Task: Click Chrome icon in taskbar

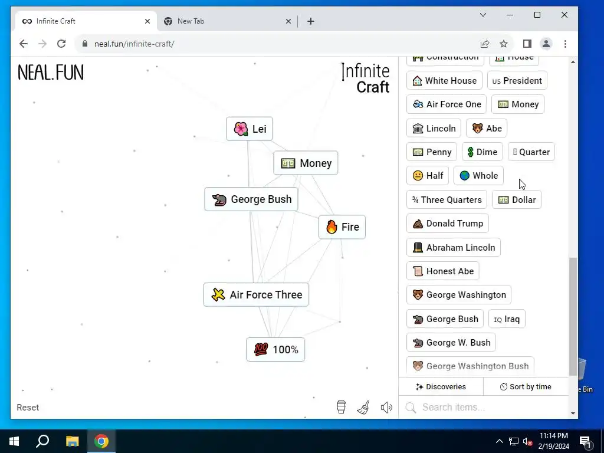Action: (101, 441)
